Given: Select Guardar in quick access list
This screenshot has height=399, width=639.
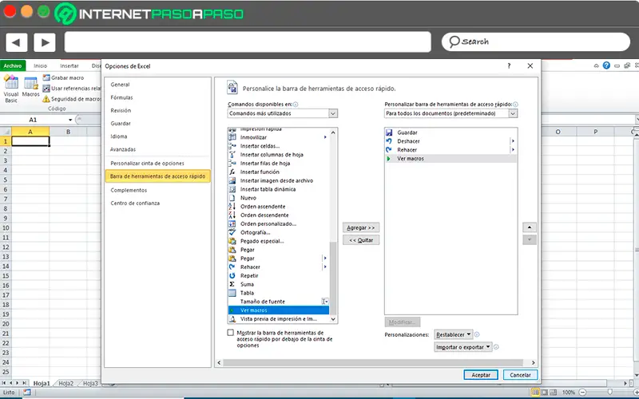Looking at the screenshot, I should (x=450, y=132).
